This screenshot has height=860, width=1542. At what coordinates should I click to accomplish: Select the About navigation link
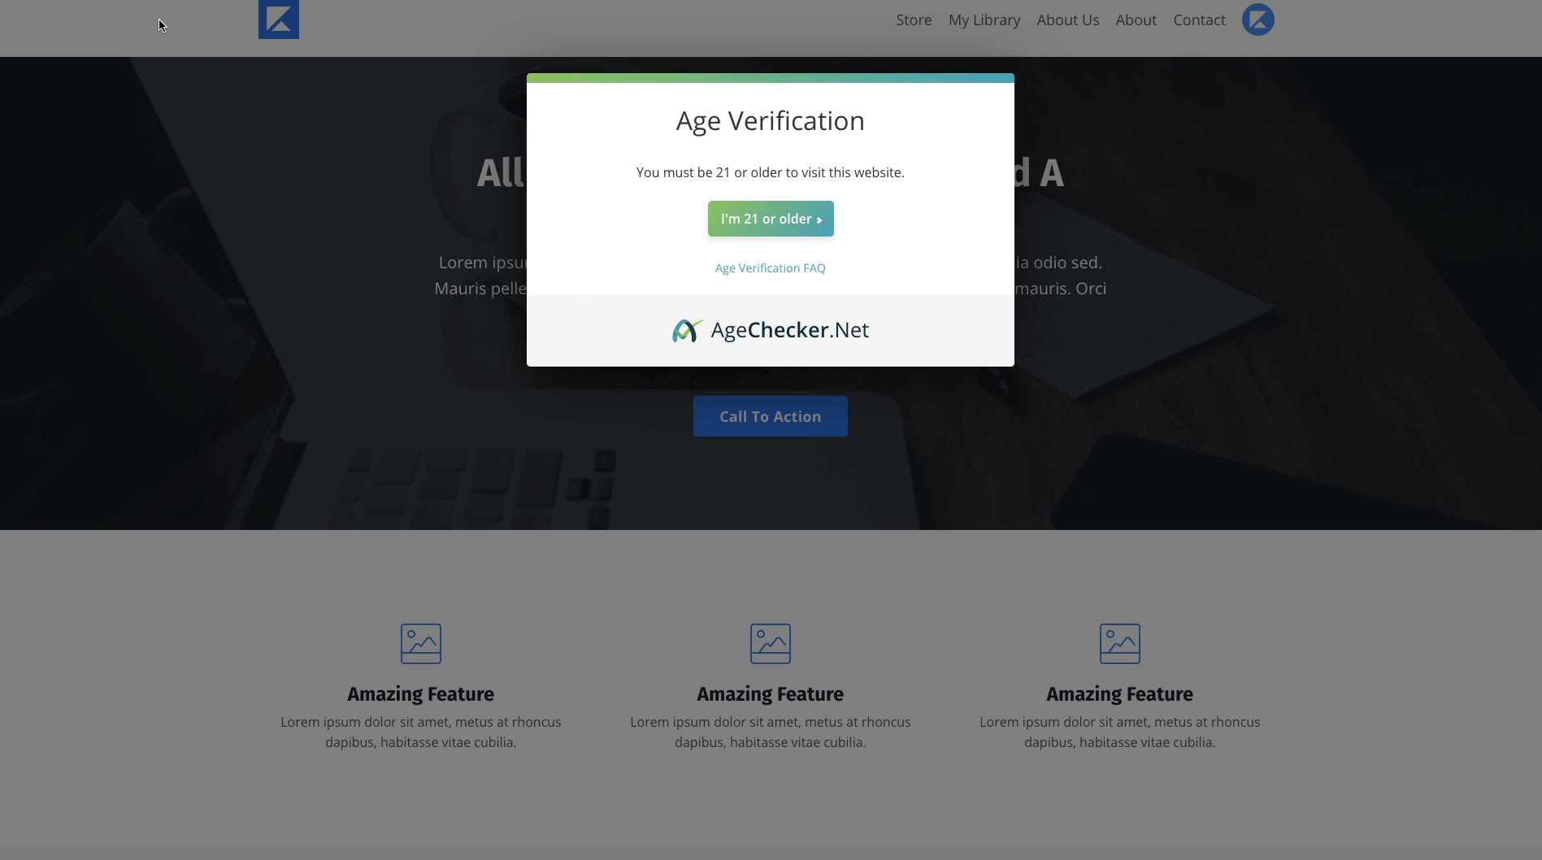click(1136, 20)
